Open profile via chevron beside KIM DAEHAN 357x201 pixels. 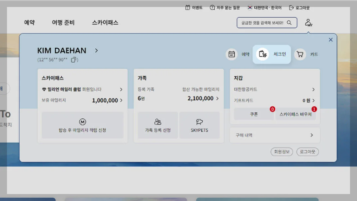[96, 51]
